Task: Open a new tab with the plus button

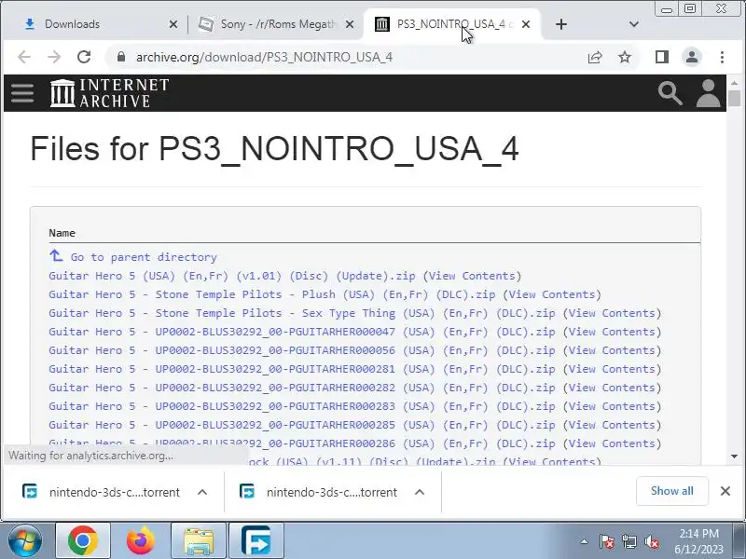Action: coord(561,24)
